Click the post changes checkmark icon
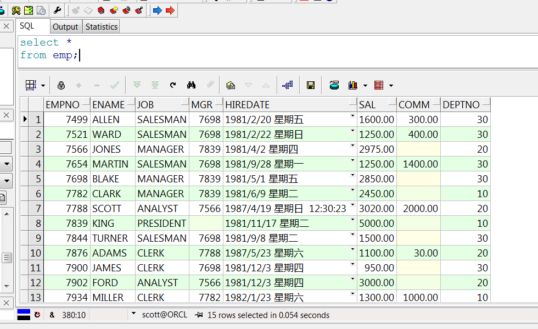Image resolution: width=538 pixels, height=329 pixels. tap(115, 85)
